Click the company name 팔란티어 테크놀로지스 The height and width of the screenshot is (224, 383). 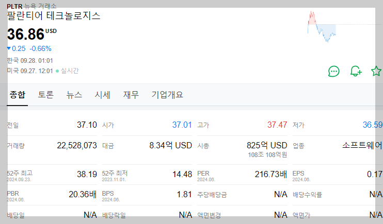pos(54,16)
